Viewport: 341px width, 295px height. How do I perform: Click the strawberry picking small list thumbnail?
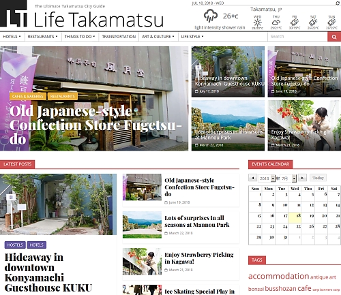point(142,262)
